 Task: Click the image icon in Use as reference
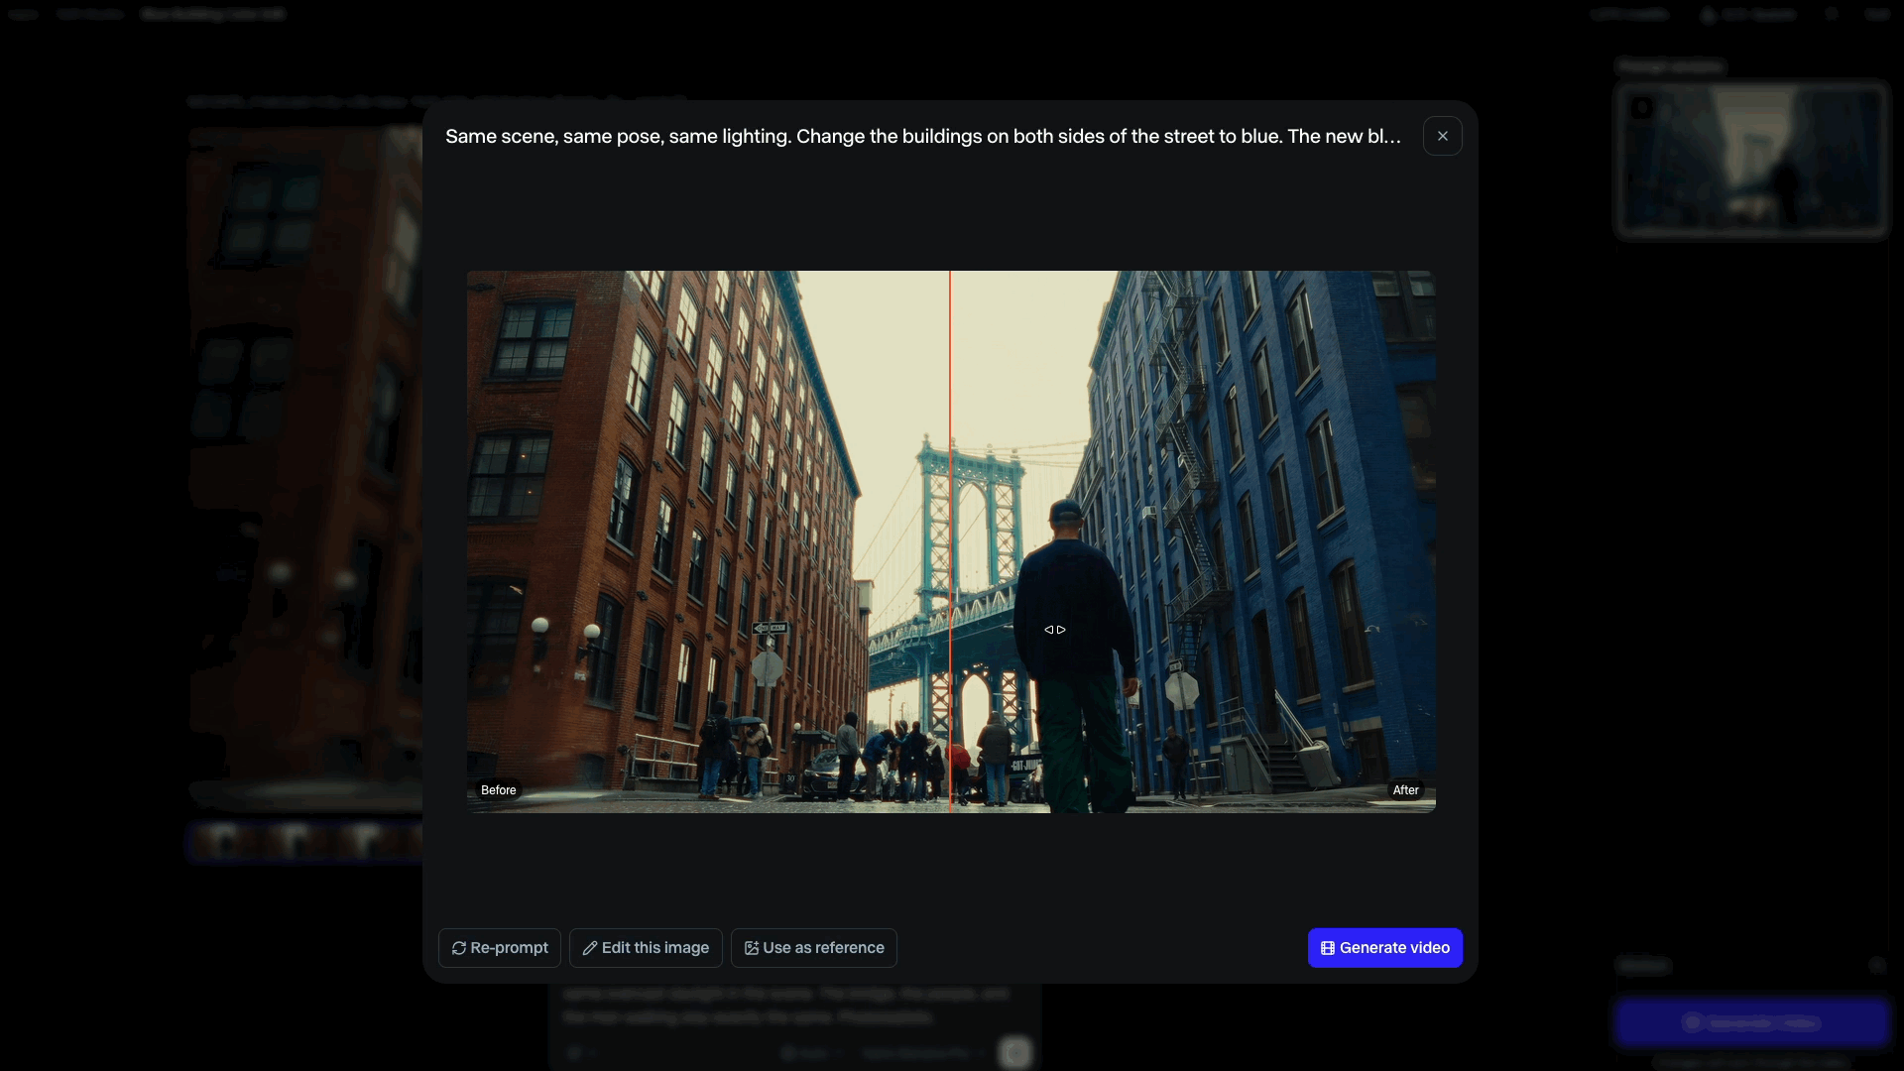coord(752,948)
